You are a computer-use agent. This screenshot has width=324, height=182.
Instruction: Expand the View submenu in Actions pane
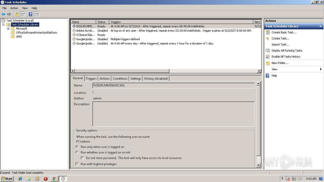tap(294, 69)
